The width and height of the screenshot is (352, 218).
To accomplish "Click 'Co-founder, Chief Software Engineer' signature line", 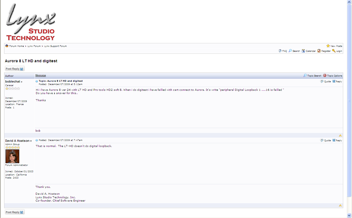I will click(61, 201).
